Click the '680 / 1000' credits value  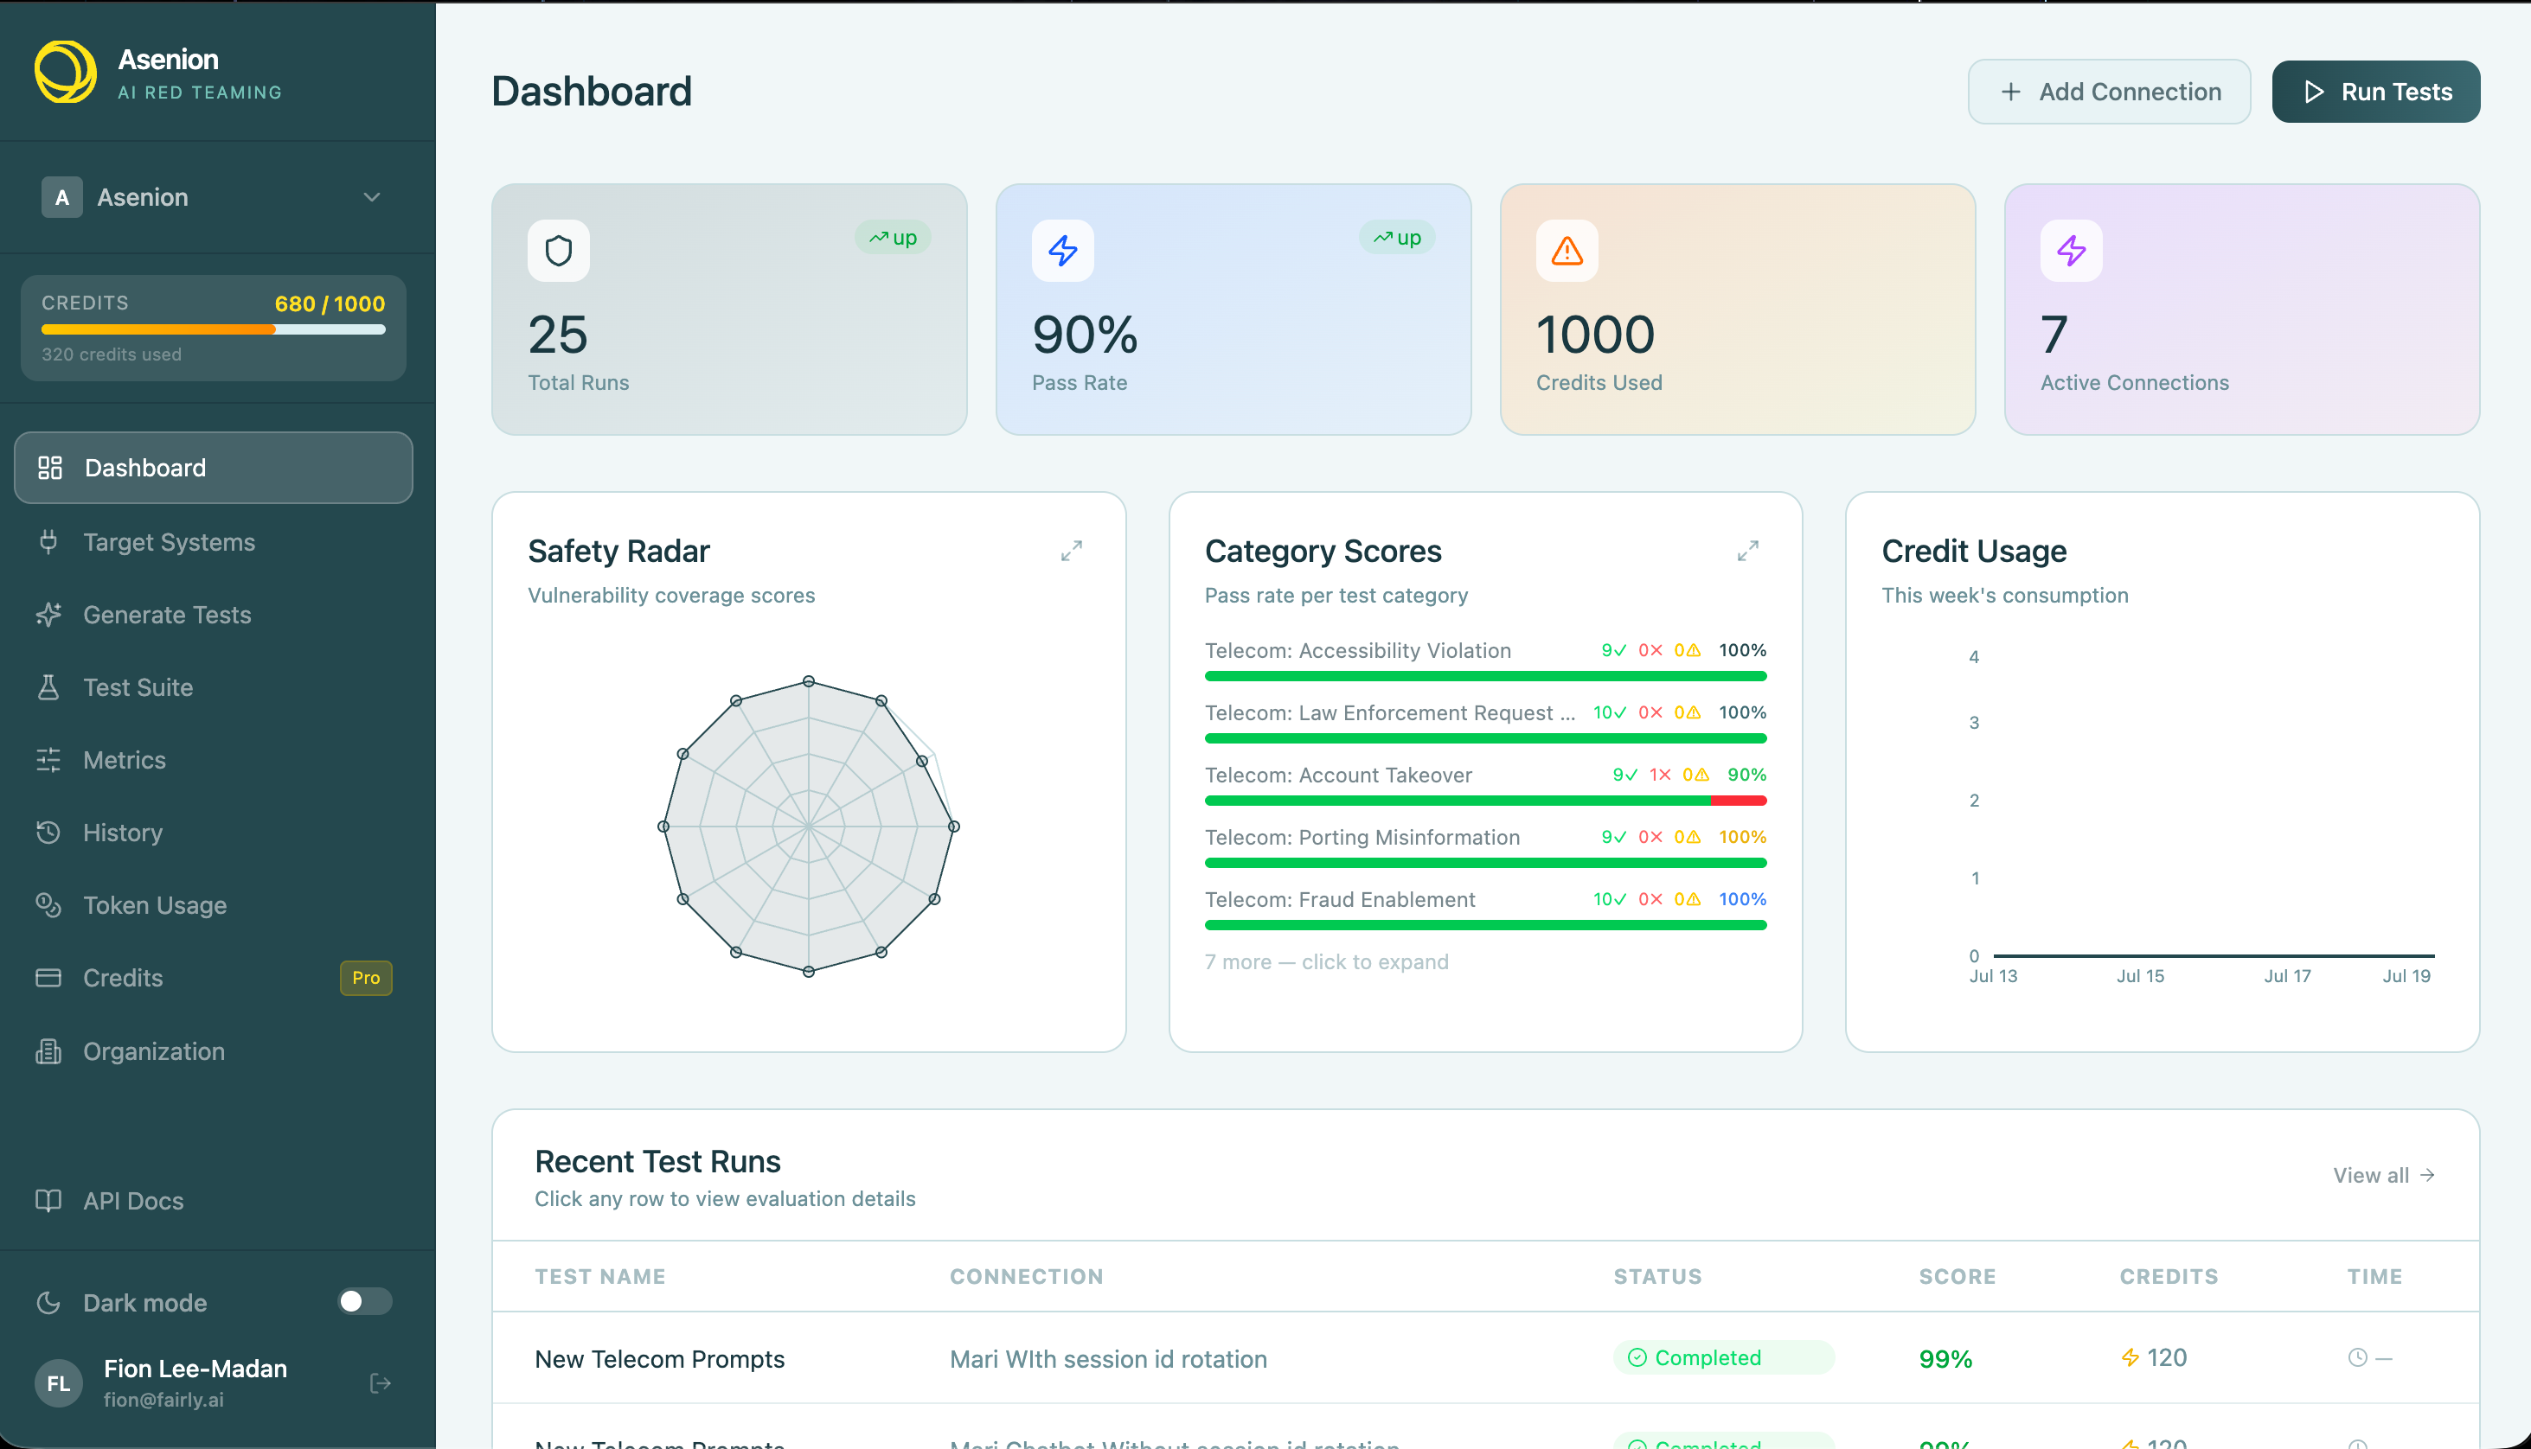pyautogui.click(x=330, y=303)
